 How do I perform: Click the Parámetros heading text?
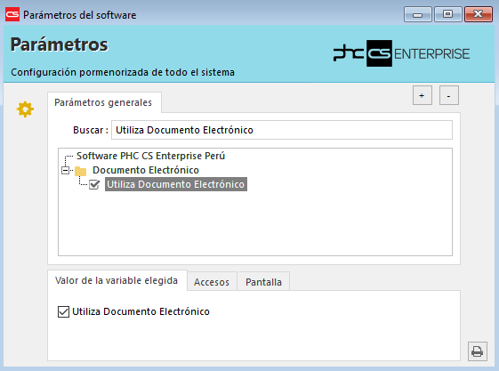(60, 44)
